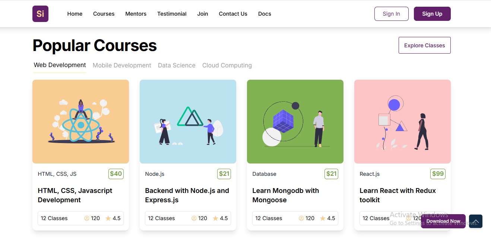491x238 pixels.
Task: Click the 4.5 rating on the Node.js and Express.js card
Action: coord(224,218)
